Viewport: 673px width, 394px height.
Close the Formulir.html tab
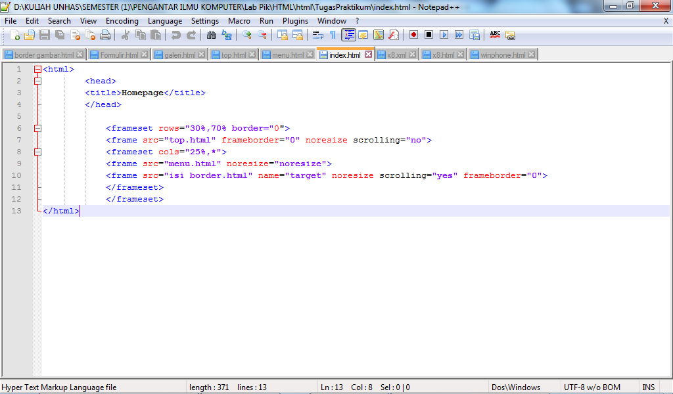pos(144,55)
